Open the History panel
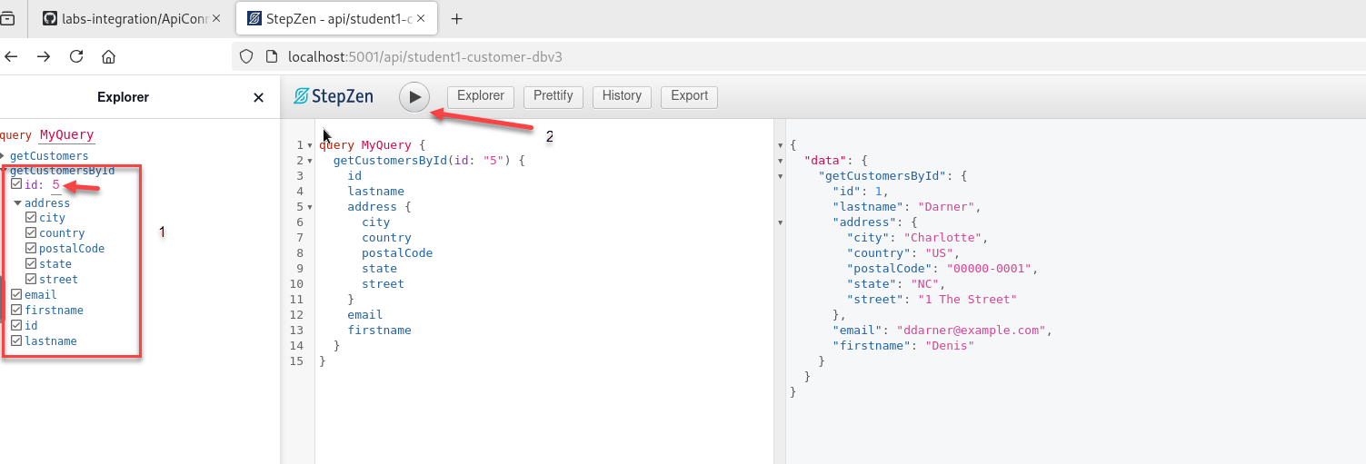Viewport: 1366px width, 464px height. (x=622, y=96)
